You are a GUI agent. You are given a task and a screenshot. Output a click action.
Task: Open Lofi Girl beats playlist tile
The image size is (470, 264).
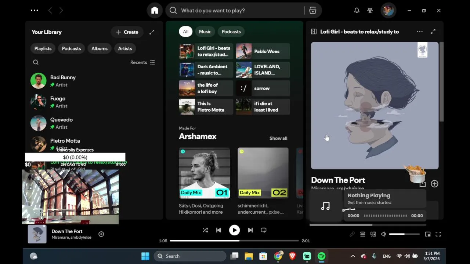coord(206,51)
